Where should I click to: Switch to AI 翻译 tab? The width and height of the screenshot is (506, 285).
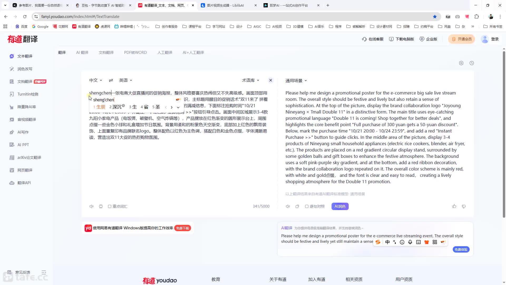(x=82, y=53)
